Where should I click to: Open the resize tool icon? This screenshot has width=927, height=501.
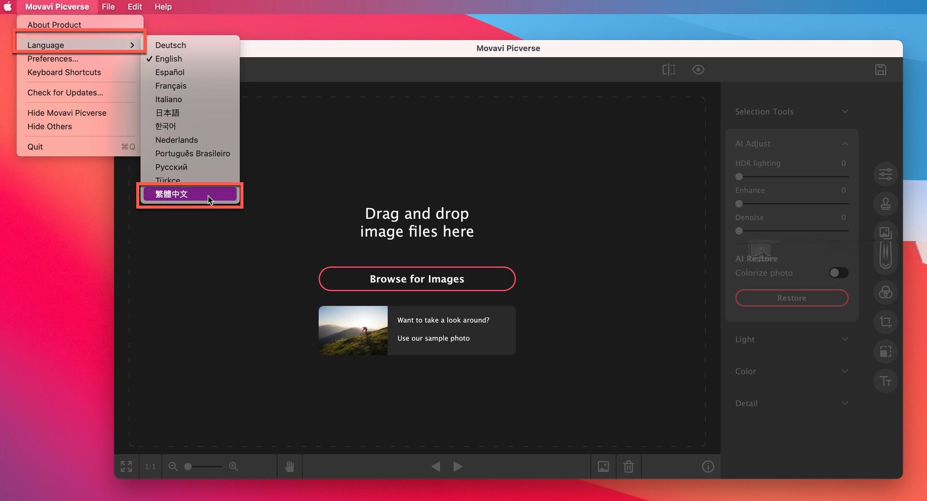[885, 352]
